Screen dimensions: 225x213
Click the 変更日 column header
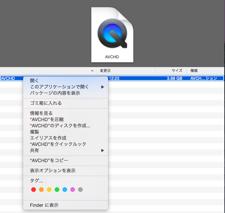coord(105,71)
